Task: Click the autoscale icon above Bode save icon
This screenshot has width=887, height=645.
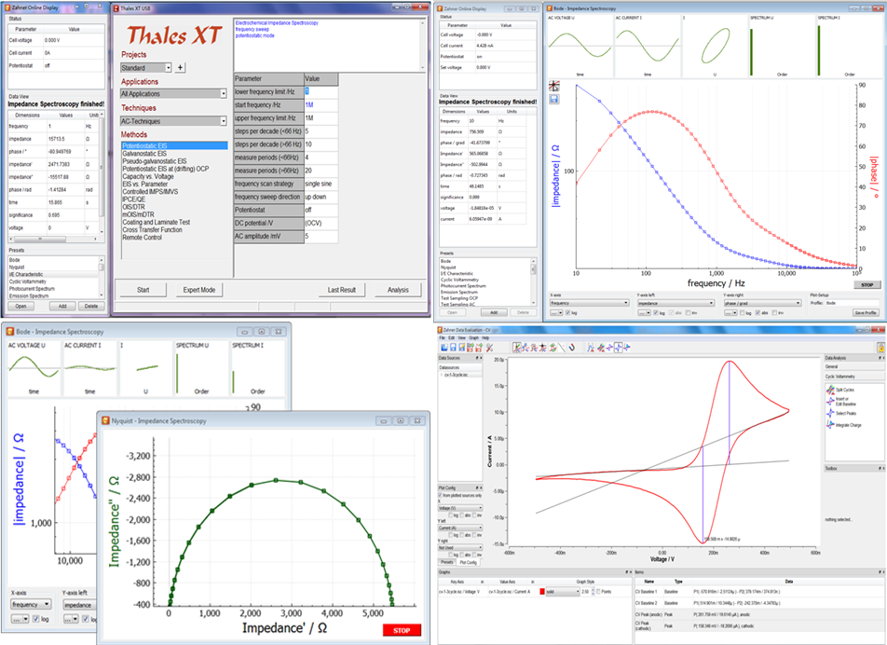Action: point(554,87)
